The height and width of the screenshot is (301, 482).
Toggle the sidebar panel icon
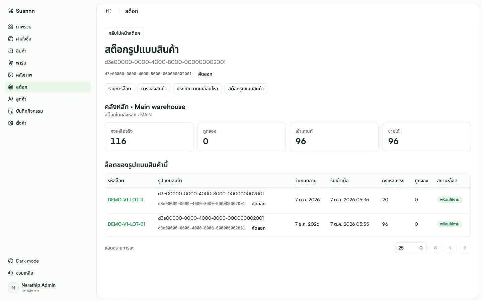pos(109,11)
